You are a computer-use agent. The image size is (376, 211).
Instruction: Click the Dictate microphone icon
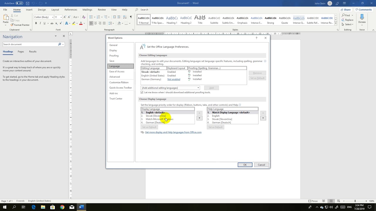(x=362, y=17)
